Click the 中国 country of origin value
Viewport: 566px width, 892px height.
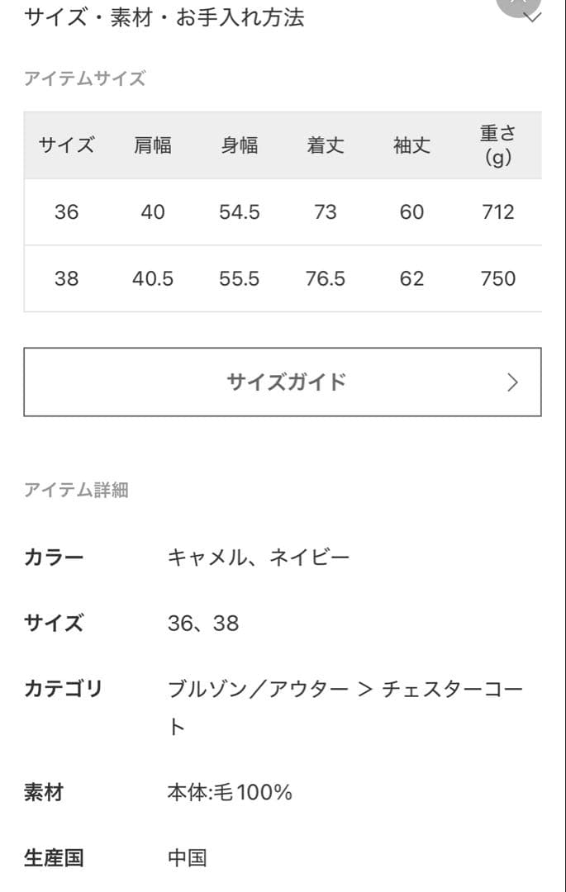click(187, 858)
